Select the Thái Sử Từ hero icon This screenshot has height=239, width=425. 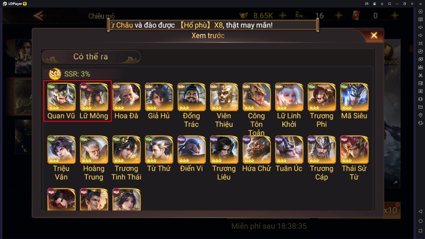354,149
